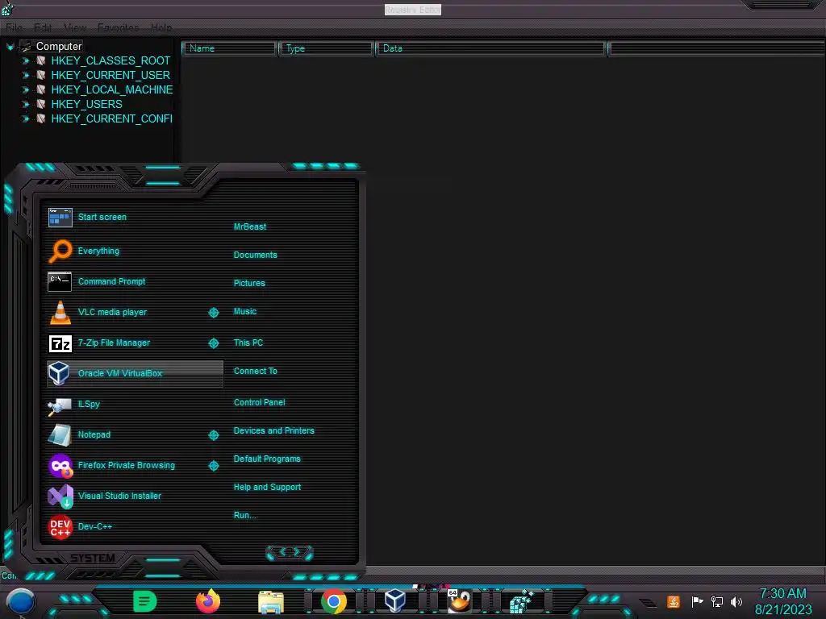Viewport: 826px width, 619px height.
Task: Open Control Panel from the Start menu
Action: pos(259,402)
